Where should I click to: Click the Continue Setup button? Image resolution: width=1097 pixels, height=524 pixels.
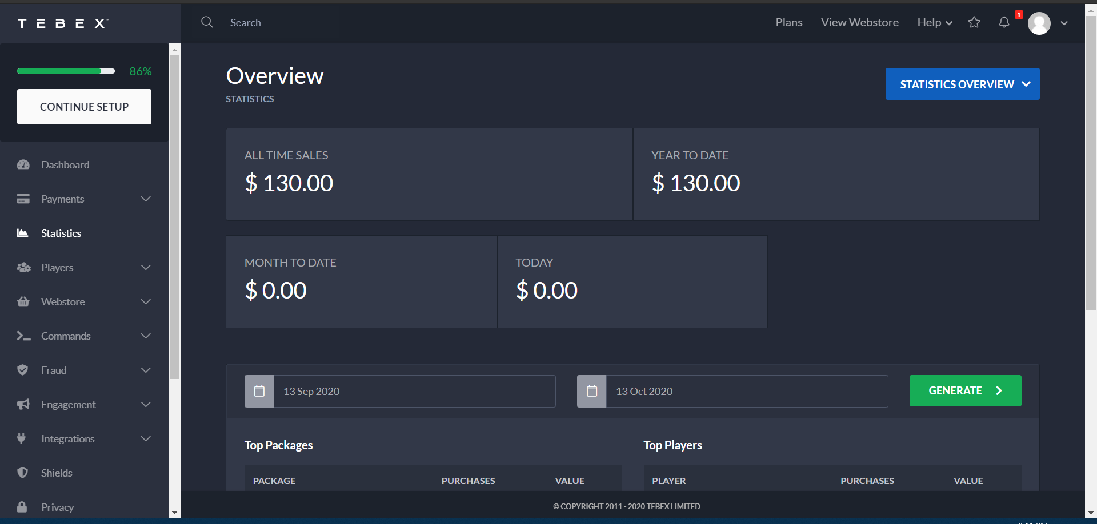pyautogui.click(x=84, y=107)
